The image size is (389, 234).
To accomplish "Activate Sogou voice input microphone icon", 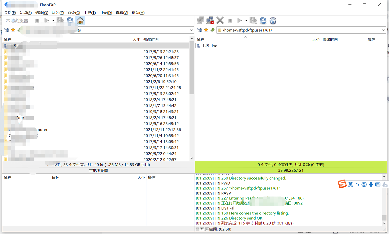I will point(371,184).
